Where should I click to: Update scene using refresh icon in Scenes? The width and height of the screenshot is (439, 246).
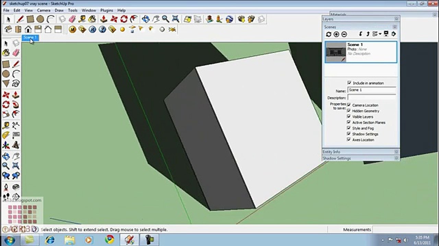tap(329, 34)
